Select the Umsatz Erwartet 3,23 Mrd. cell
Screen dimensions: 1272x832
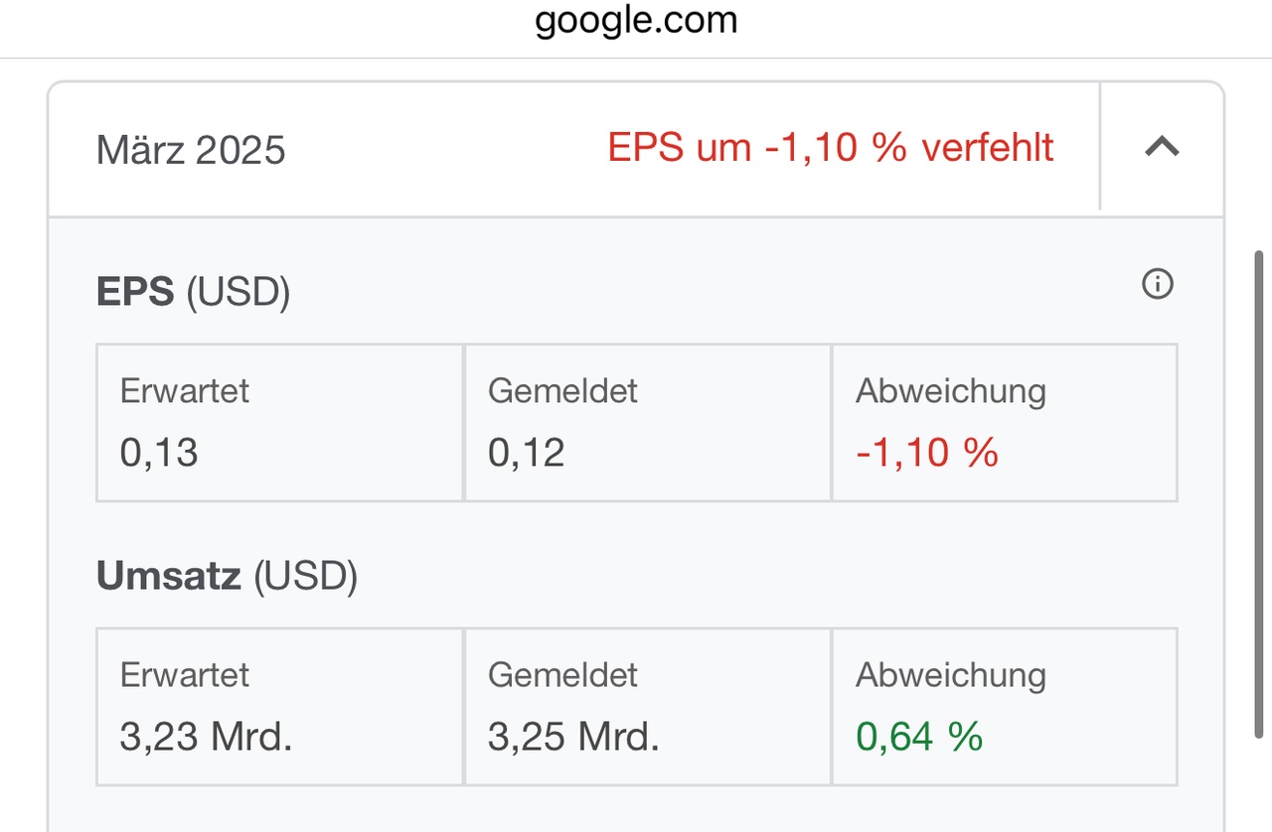(x=280, y=707)
